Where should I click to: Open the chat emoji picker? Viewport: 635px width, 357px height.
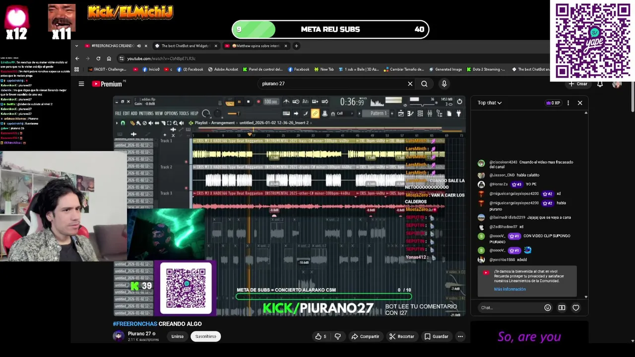[548, 307]
